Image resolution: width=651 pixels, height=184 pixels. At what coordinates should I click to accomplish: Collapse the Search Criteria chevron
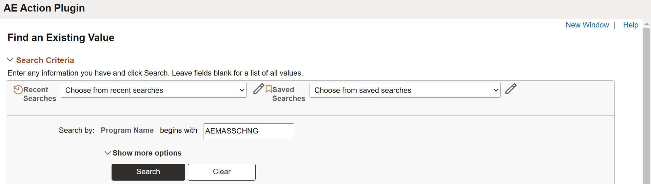pos(10,60)
